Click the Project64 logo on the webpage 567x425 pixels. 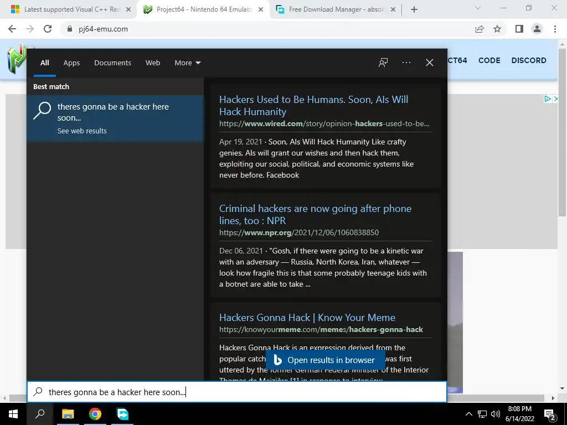click(x=16, y=59)
